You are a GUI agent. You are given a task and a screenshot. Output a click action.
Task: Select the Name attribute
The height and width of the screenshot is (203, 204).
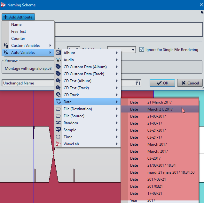[x=28, y=24]
